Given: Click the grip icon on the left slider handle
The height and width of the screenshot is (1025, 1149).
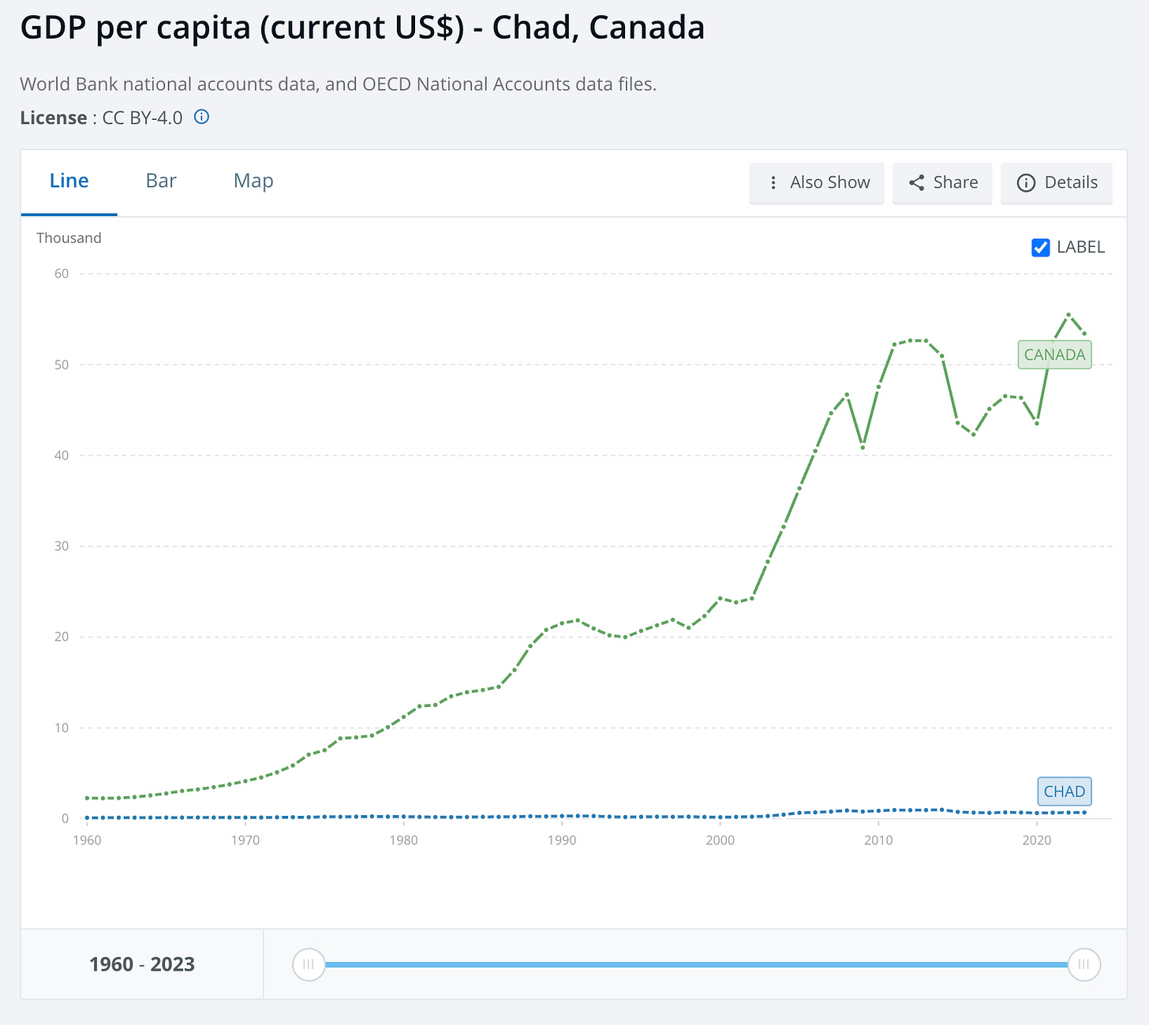Looking at the screenshot, I should 309,964.
